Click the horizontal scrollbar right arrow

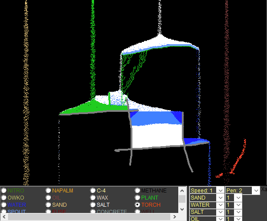pyautogui.click(x=175, y=217)
